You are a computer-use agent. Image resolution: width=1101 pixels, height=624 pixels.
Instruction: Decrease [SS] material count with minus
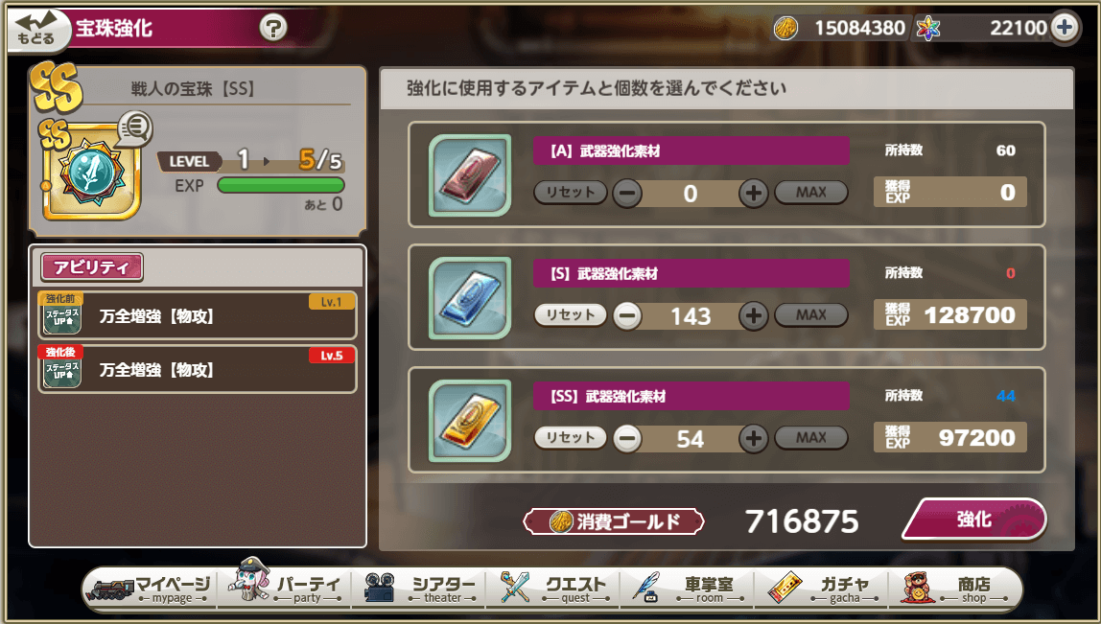[627, 439]
